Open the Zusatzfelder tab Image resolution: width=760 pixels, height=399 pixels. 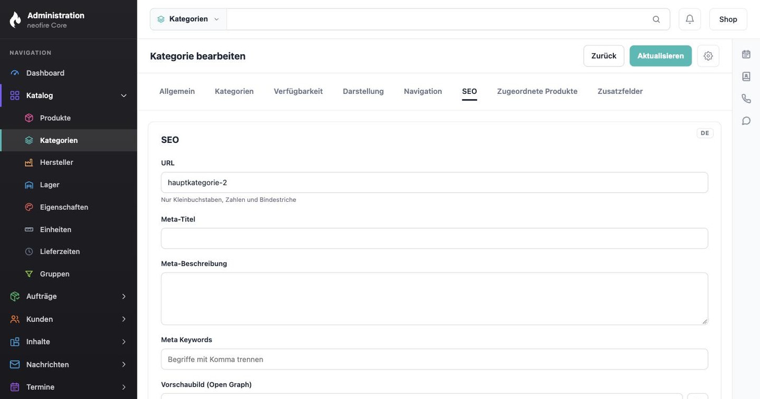[620, 91]
